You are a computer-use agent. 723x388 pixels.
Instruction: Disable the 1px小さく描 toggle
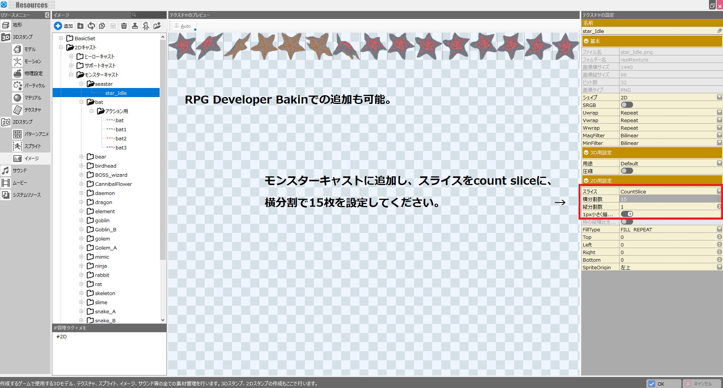(x=627, y=214)
